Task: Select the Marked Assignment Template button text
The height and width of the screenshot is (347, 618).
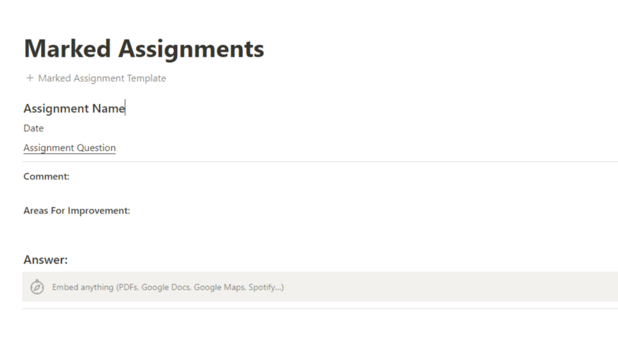Action: pos(102,78)
